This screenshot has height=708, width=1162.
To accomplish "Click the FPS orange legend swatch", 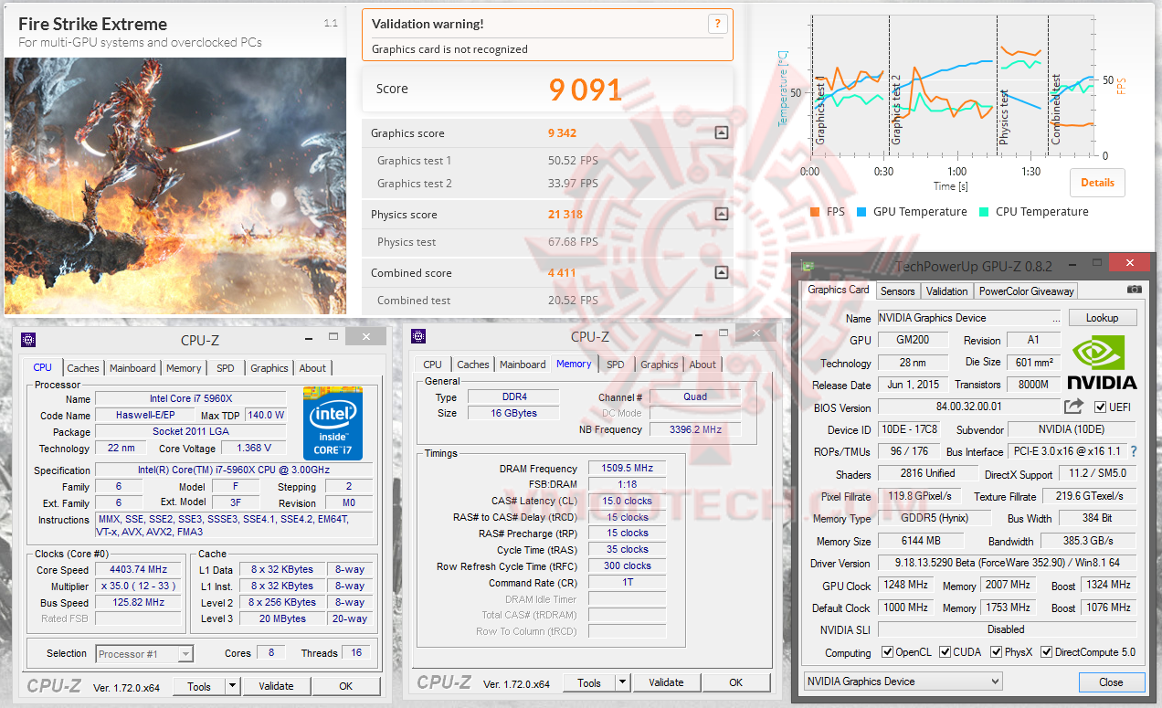I will [x=815, y=212].
